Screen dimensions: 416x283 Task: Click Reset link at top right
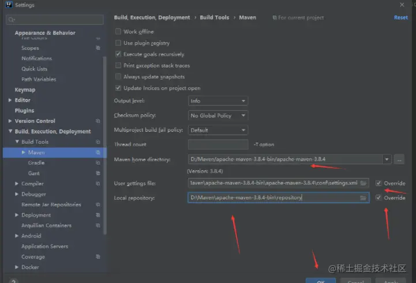[400, 17]
